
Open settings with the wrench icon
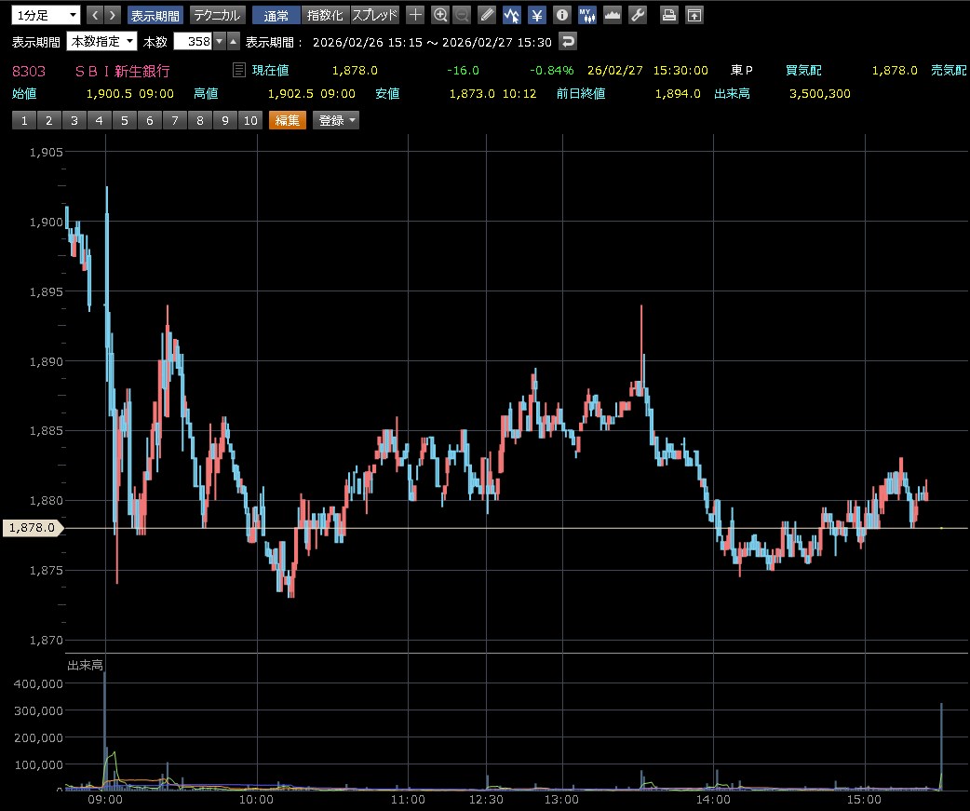638,15
